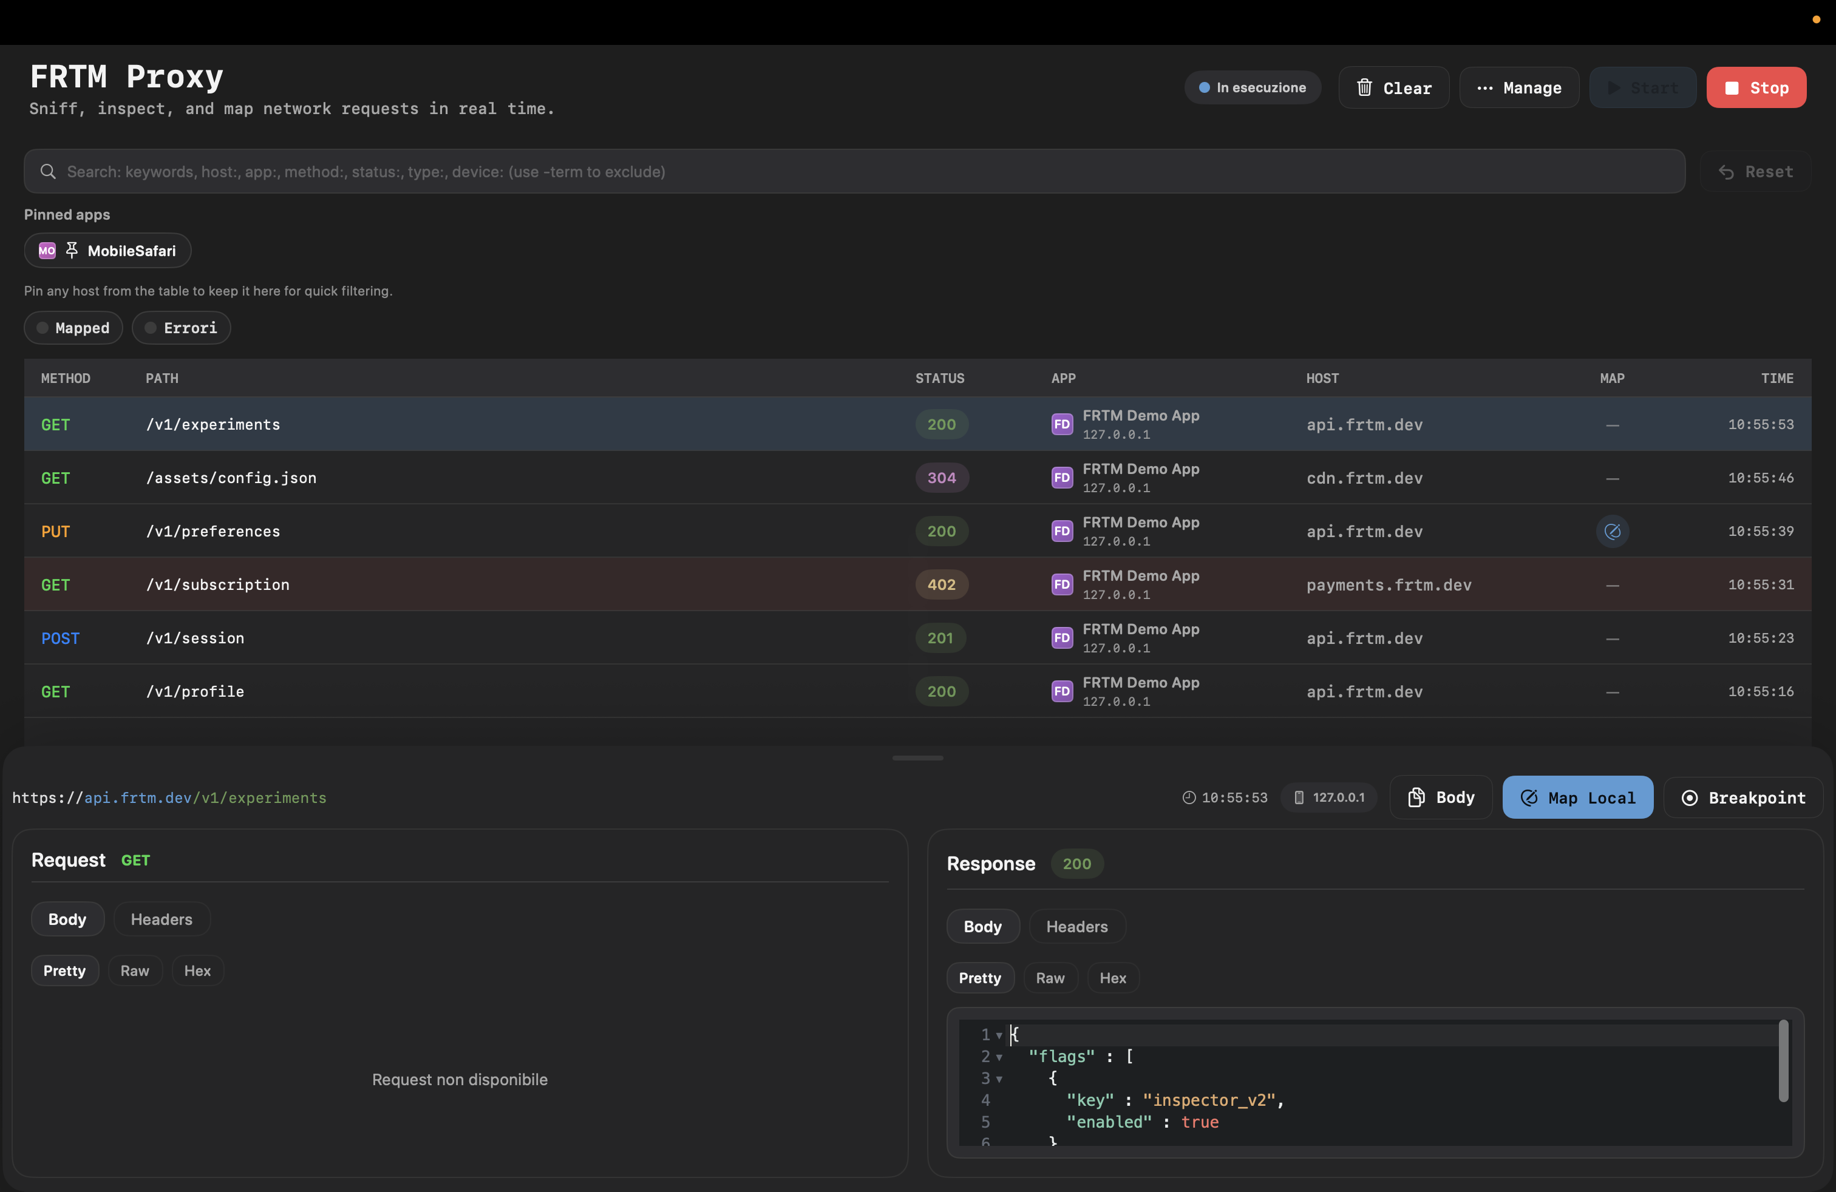Open the Request Headers tab
Viewport: 1836px width, 1192px height.
tap(161, 919)
